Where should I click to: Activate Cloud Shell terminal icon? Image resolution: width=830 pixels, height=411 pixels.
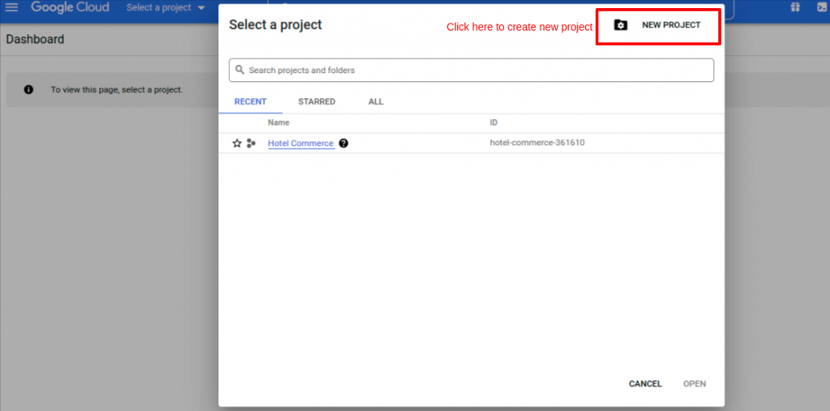[x=824, y=7]
